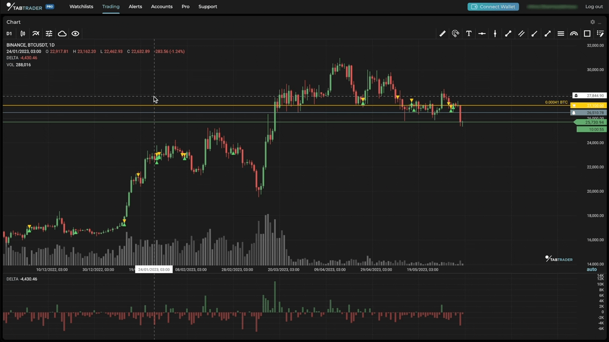Click the Log out link
Image resolution: width=609 pixels, height=342 pixels.
coord(594,6)
